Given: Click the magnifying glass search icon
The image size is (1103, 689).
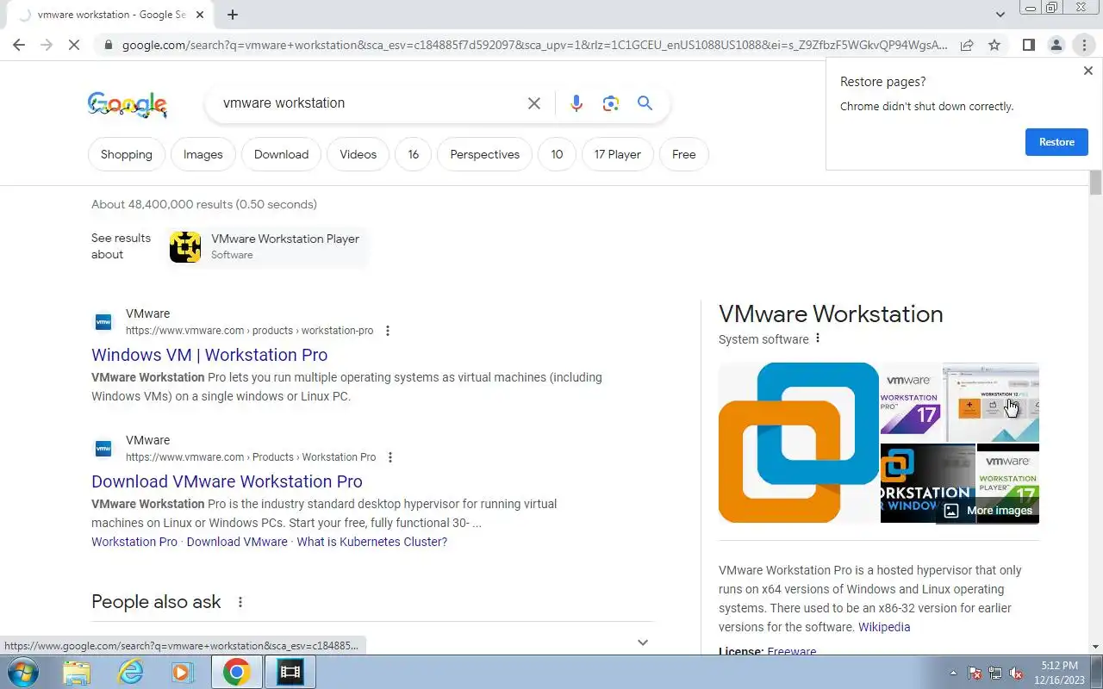Looking at the screenshot, I should click(x=645, y=103).
